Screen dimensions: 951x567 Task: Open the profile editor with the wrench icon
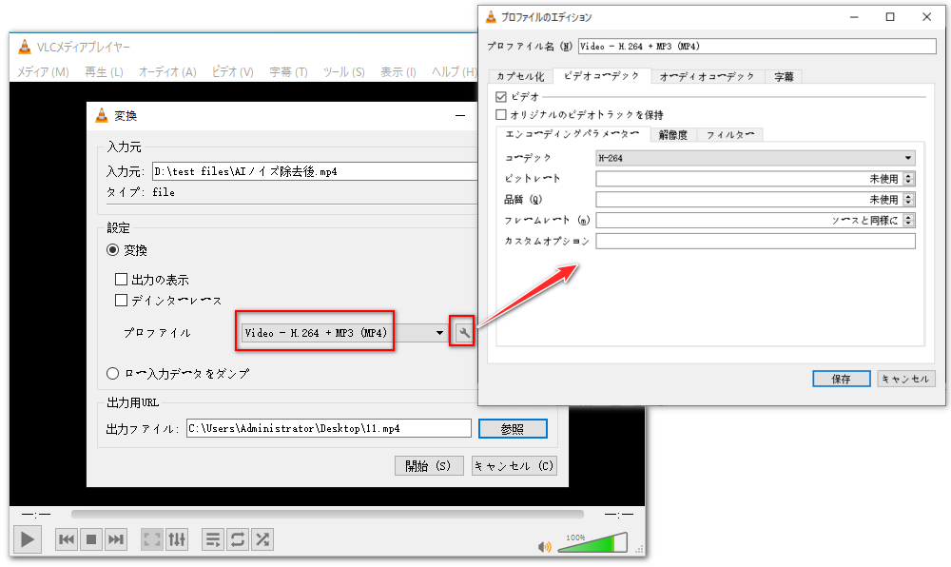pyautogui.click(x=461, y=332)
